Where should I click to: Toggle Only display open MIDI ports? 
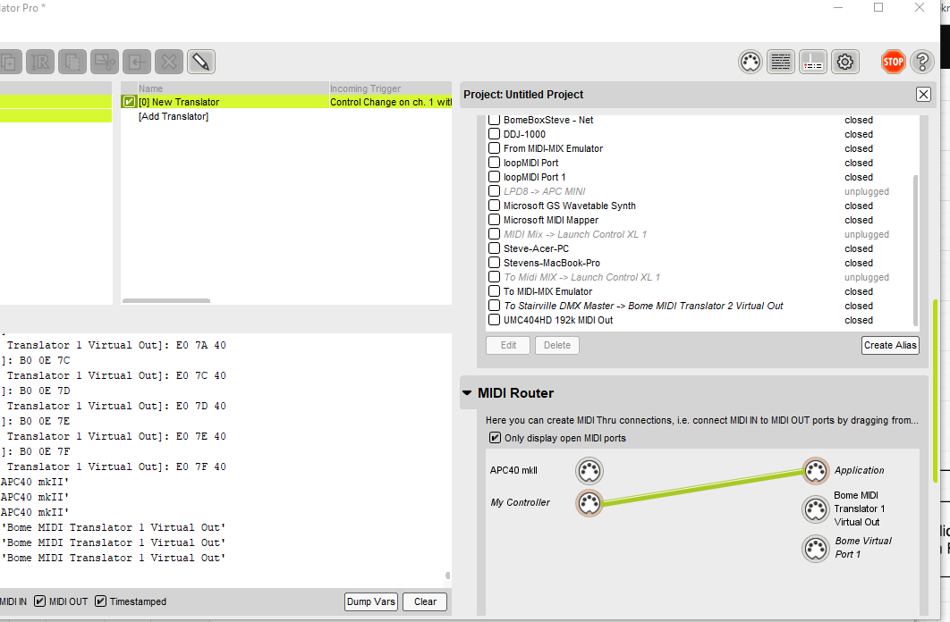495,438
